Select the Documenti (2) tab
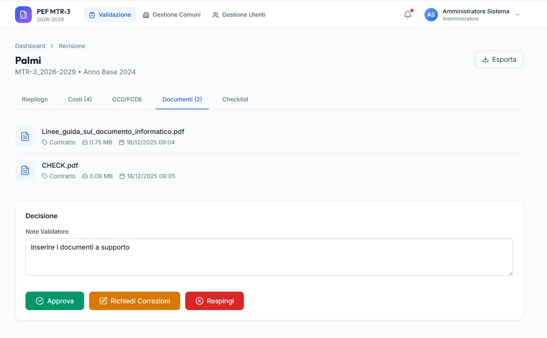 coord(182,99)
